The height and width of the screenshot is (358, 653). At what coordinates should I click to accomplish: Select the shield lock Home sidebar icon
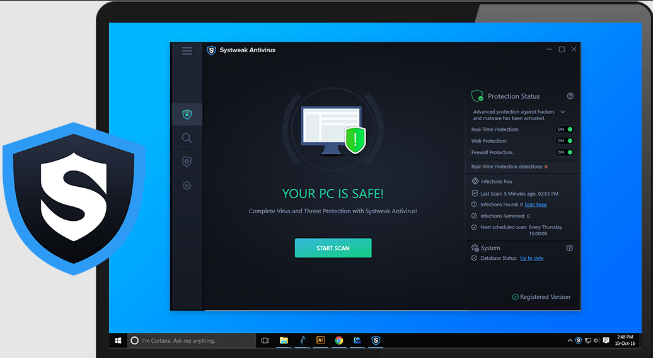tap(187, 115)
